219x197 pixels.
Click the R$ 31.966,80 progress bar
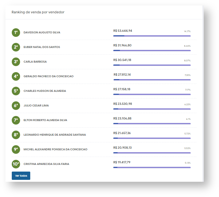coord(152,51)
